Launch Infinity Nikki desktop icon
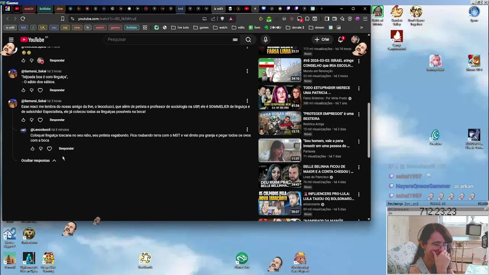The height and width of the screenshot is (275, 489). point(435,63)
